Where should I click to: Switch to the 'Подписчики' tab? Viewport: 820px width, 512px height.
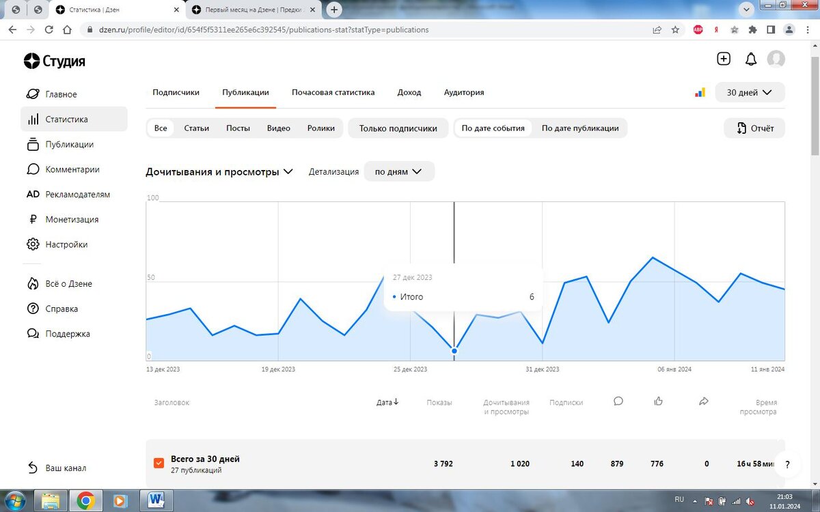click(x=176, y=92)
